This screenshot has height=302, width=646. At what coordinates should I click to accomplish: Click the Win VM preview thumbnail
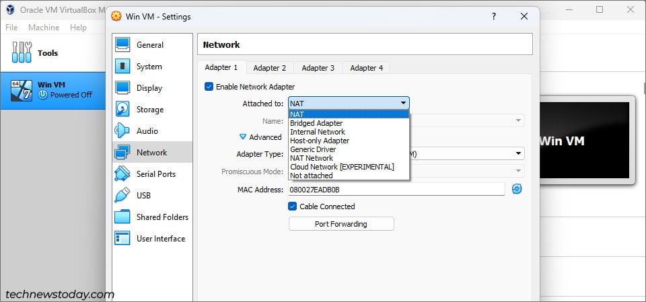click(x=584, y=140)
